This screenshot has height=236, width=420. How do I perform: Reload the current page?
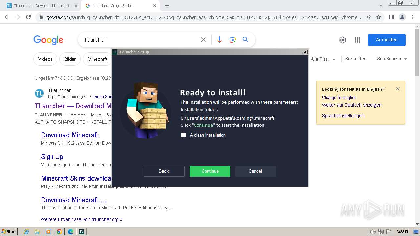pyautogui.click(x=28, y=17)
